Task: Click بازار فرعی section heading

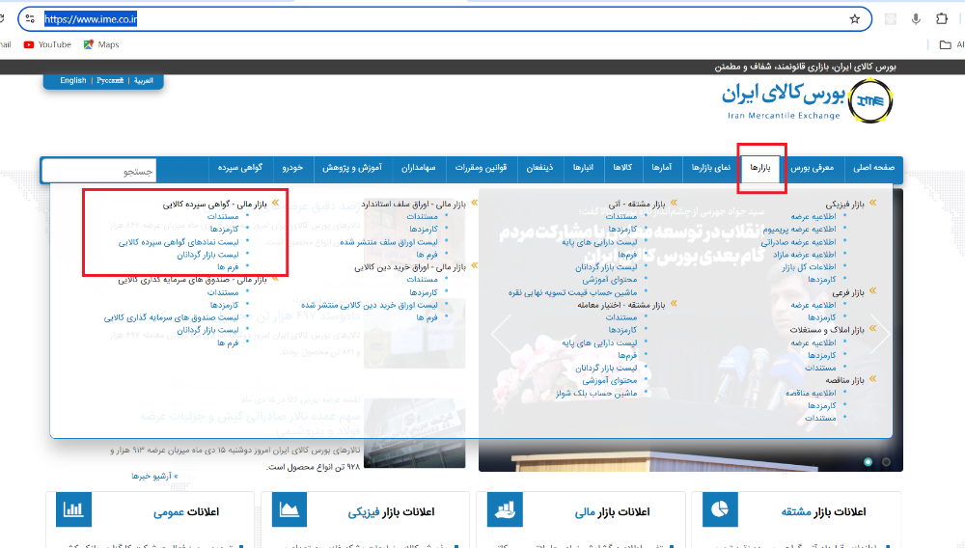Action: point(848,292)
